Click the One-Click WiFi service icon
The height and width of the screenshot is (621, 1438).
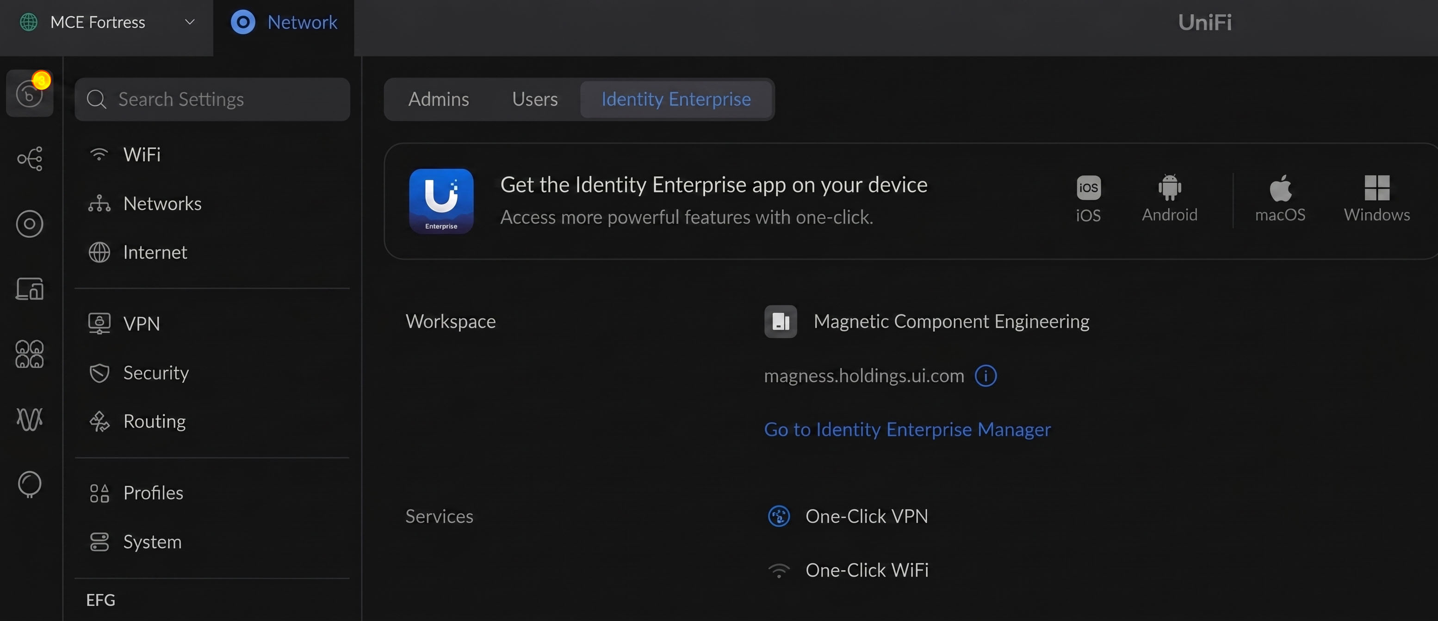[x=779, y=570]
